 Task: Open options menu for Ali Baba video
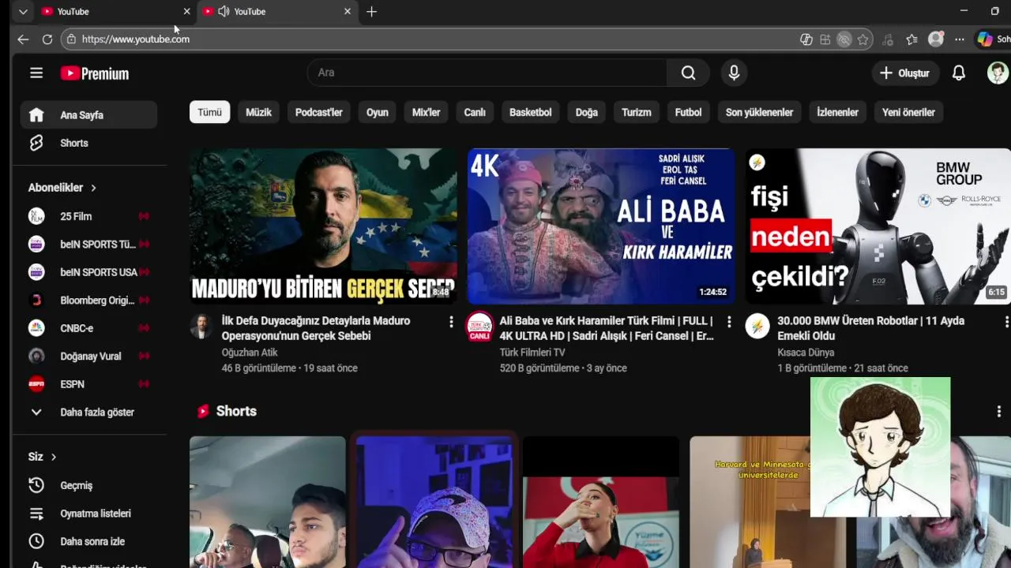click(x=729, y=322)
